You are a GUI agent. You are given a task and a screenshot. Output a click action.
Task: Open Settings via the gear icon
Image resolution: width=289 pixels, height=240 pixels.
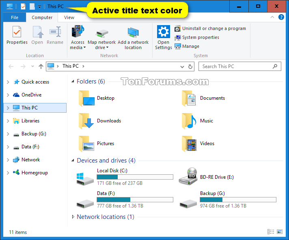tap(163, 32)
